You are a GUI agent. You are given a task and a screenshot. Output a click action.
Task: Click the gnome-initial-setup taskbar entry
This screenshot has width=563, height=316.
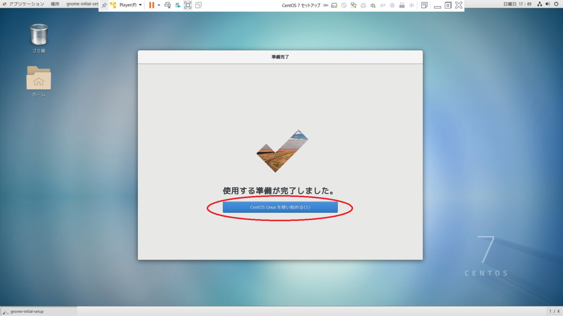click(x=39, y=311)
